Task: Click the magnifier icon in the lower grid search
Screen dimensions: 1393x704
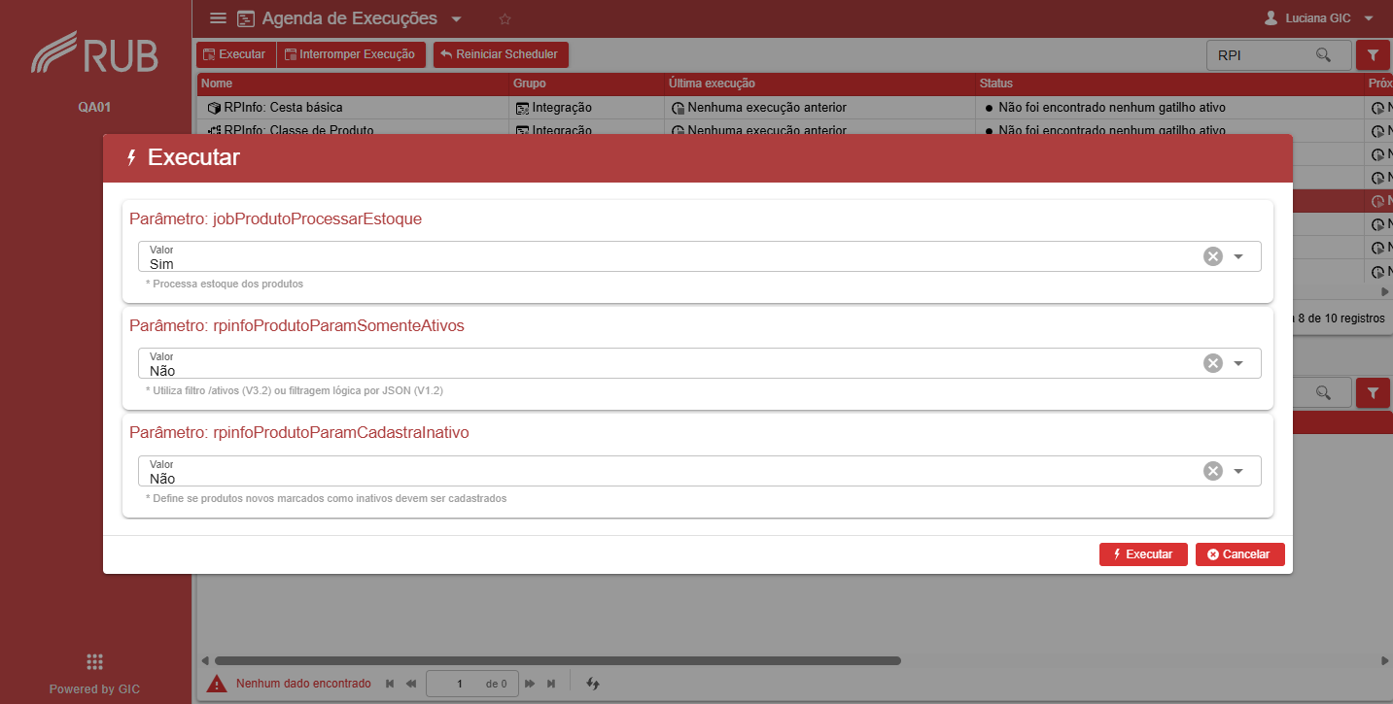Action: (1323, 392)
